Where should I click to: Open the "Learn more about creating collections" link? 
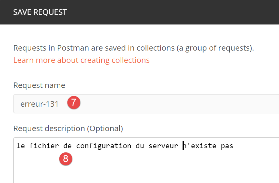[x=81, y=60]
